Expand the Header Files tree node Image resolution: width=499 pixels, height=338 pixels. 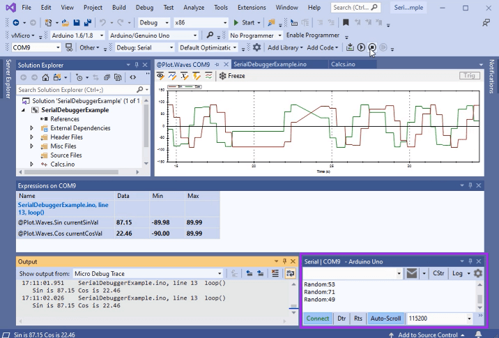pos(31,137)
